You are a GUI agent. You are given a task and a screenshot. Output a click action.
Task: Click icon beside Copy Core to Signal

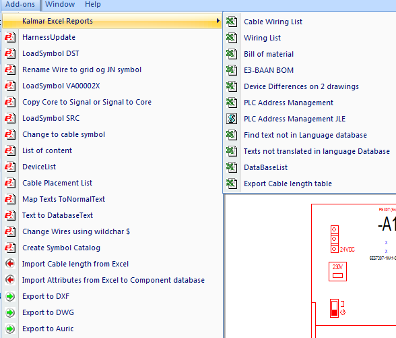(x=10, y=103)
